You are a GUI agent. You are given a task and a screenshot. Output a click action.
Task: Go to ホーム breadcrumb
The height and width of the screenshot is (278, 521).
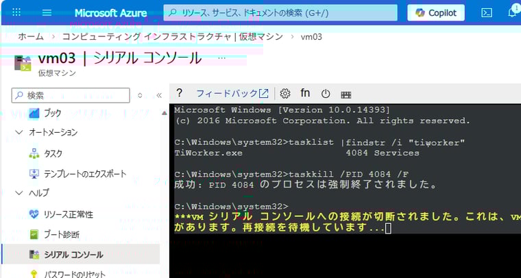(x=31, y=36)
